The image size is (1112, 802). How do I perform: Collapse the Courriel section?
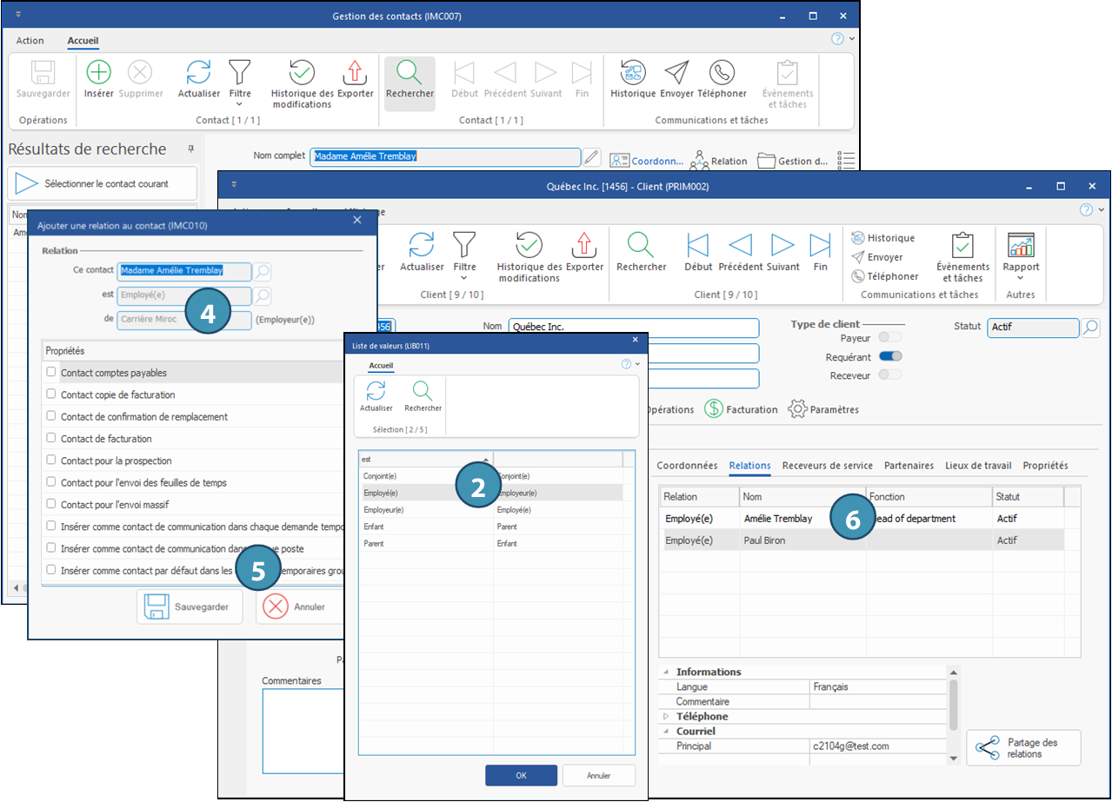[667, 732]
